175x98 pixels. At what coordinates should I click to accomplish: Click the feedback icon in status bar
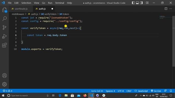(x=165, y=91)
